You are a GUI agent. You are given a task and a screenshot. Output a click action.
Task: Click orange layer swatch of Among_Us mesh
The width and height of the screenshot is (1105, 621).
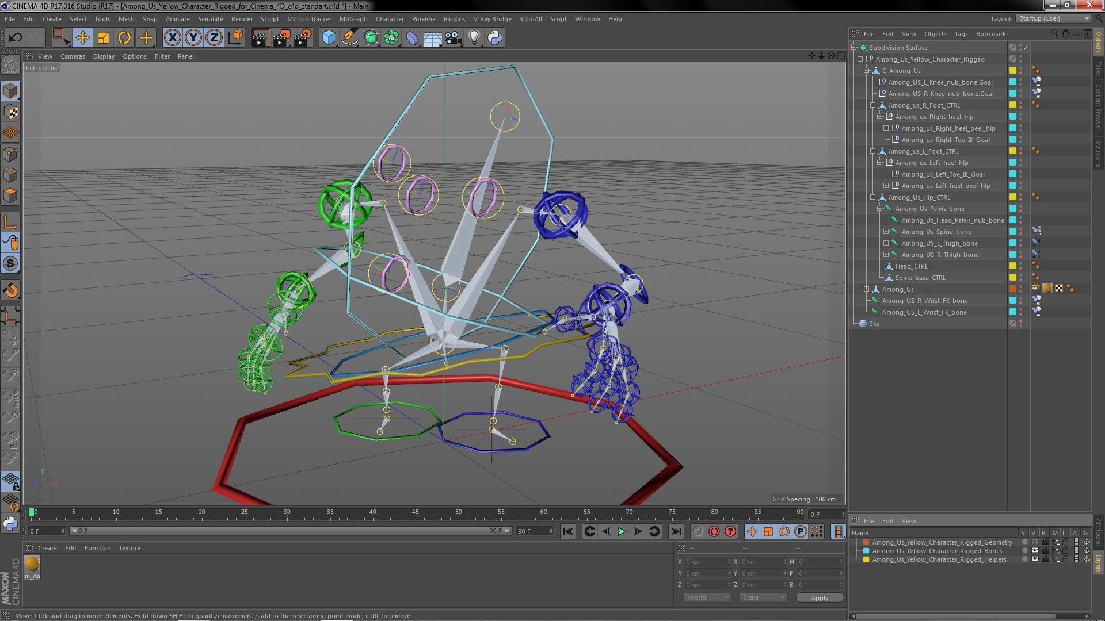[x=1013, y=289]
